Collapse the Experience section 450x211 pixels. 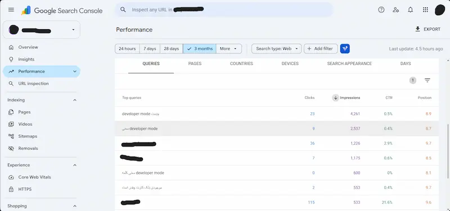pos(75,165)
